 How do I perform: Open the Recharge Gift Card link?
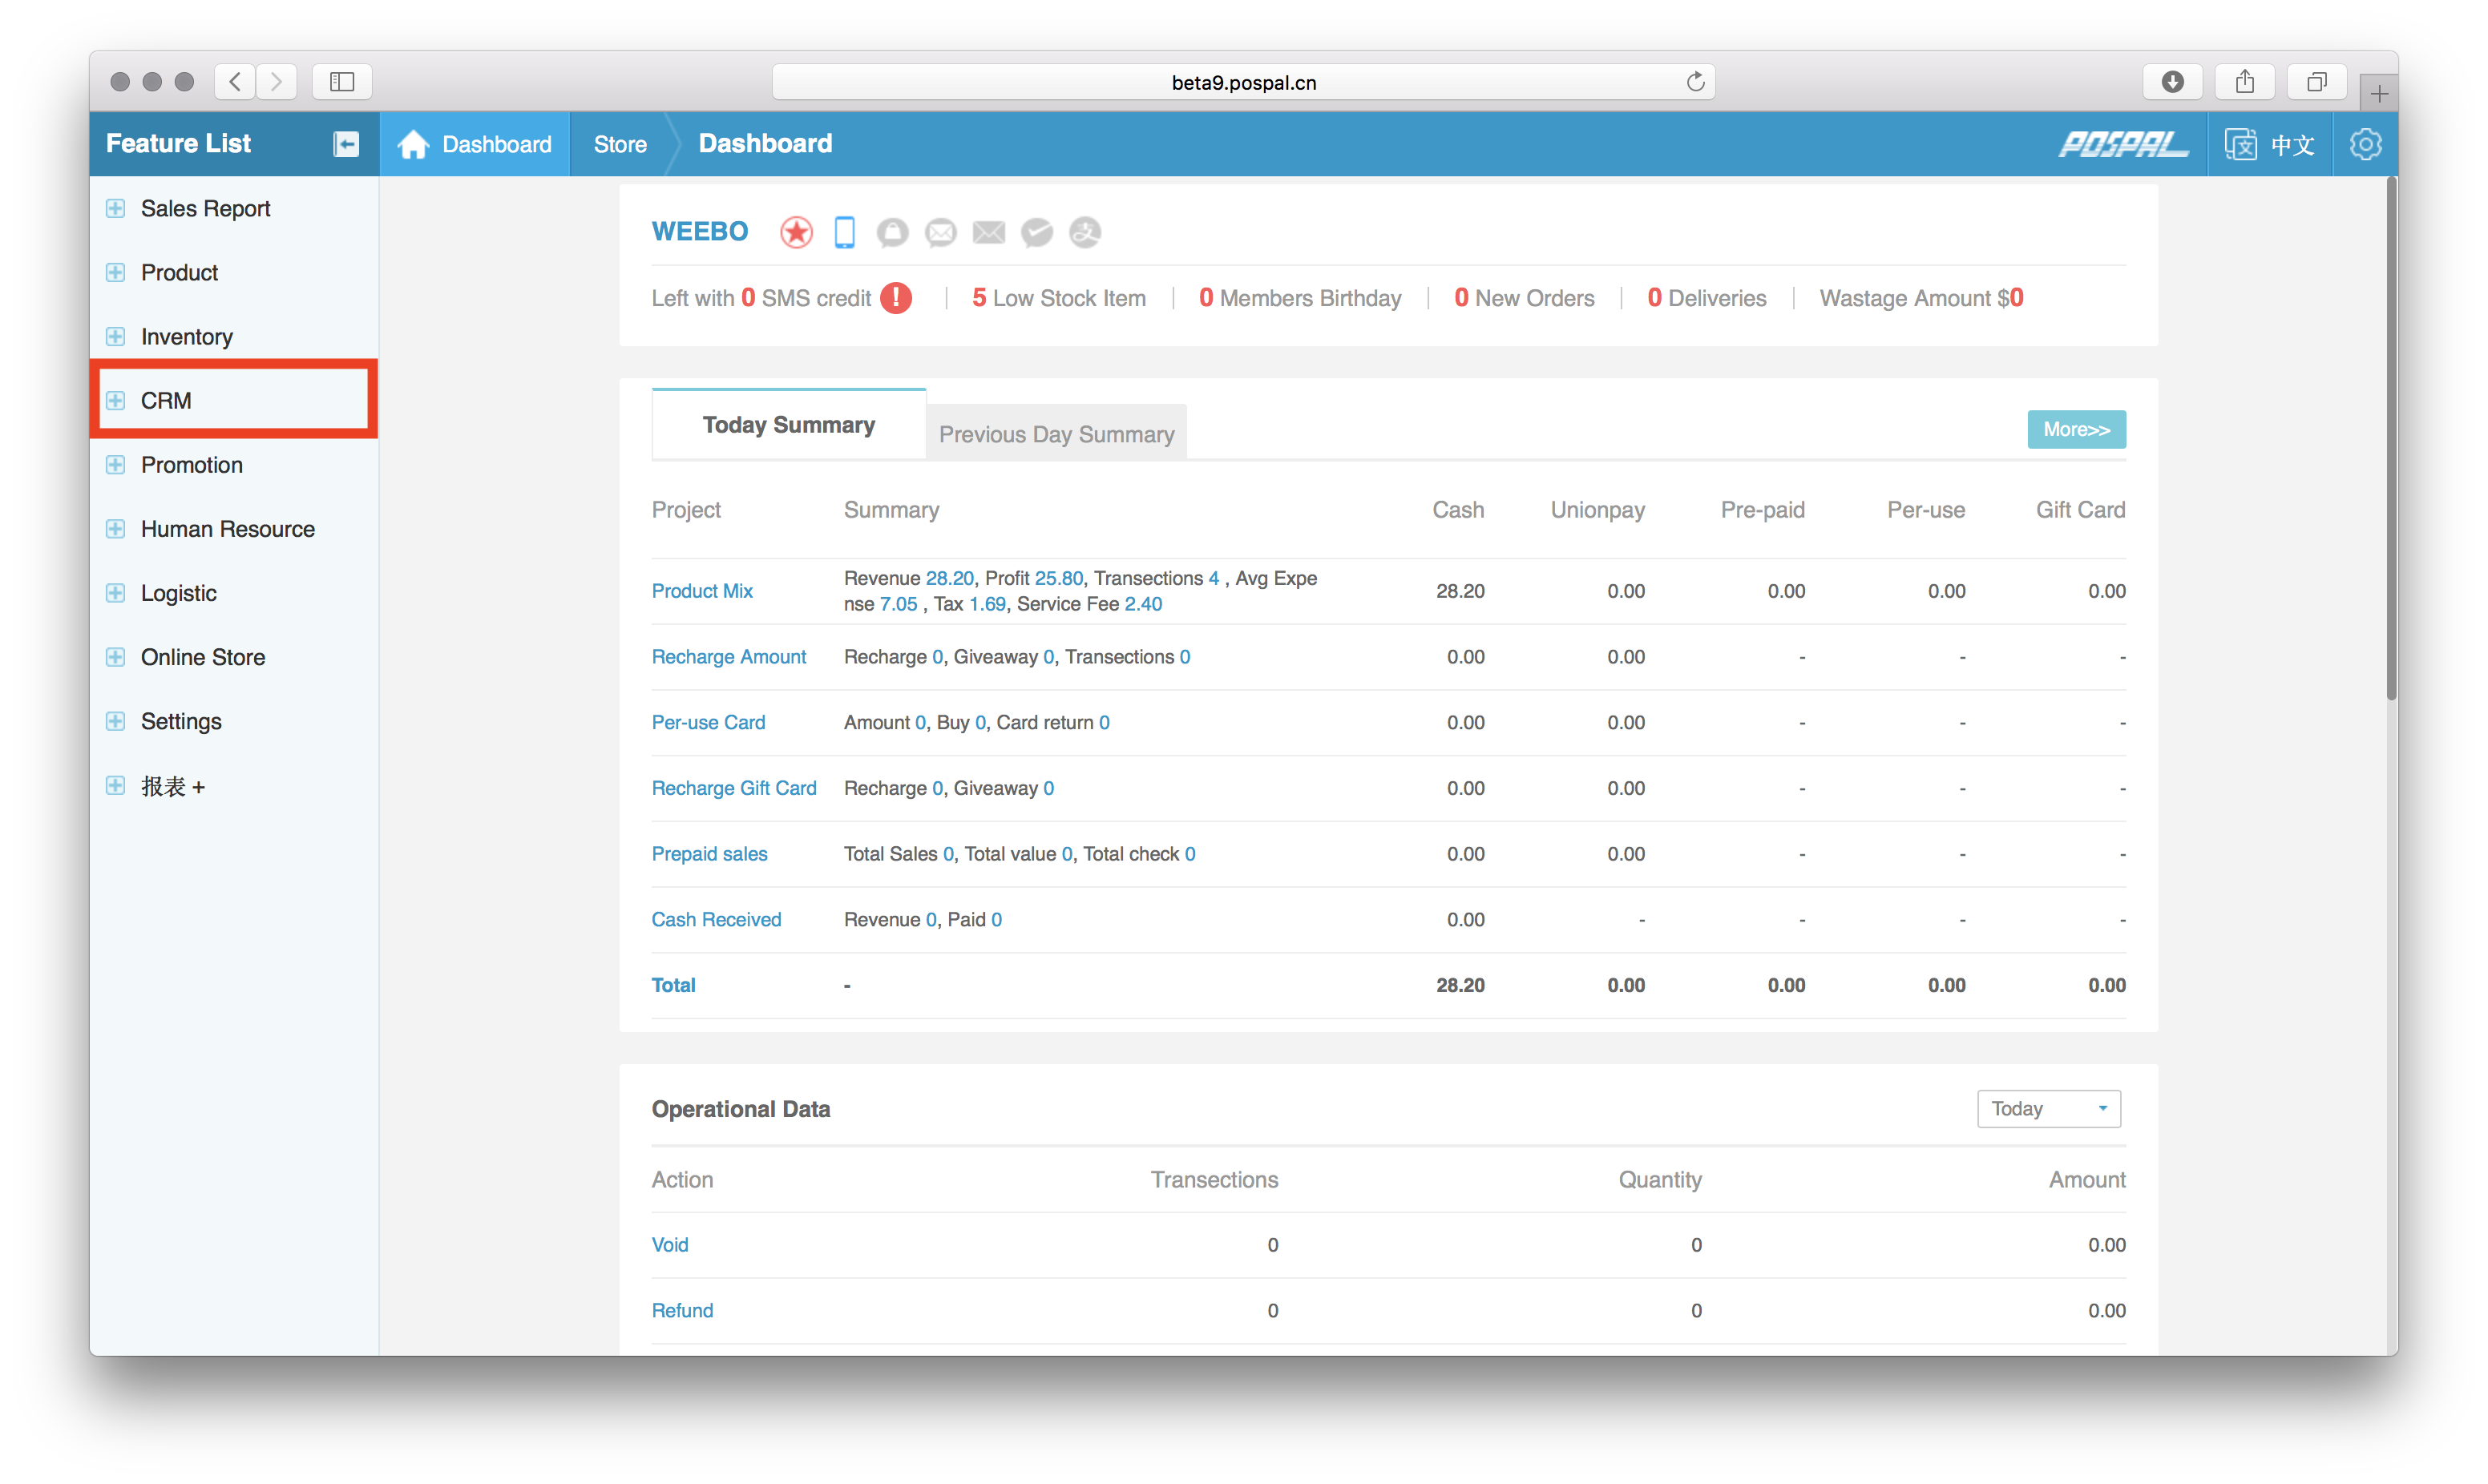tap(734, 788)
